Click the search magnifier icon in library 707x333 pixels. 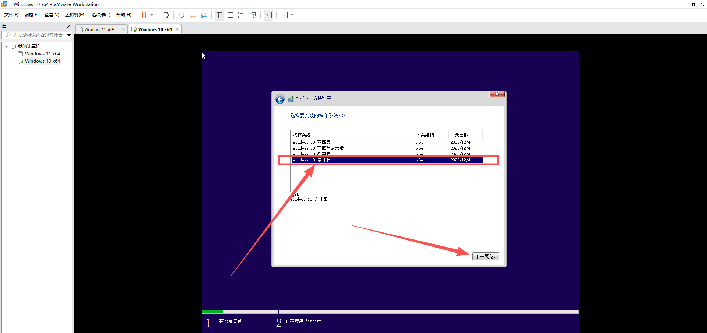[x=8, y=35]
